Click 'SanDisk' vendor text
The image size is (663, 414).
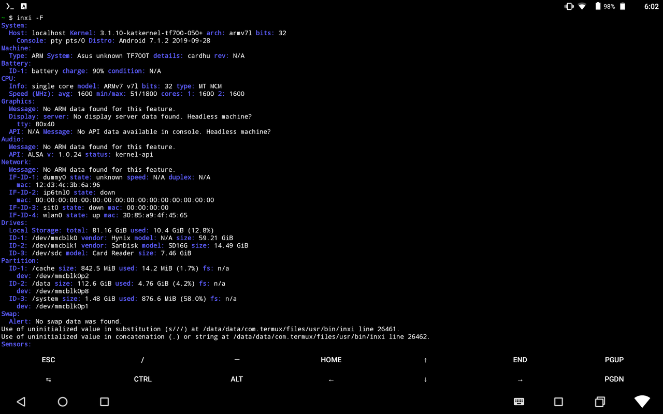(x=125, y=245)
